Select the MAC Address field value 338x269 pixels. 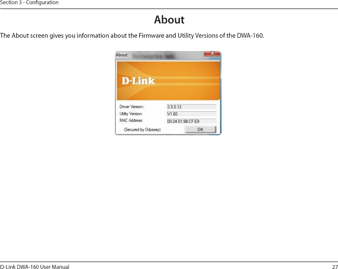coord(192,121)
